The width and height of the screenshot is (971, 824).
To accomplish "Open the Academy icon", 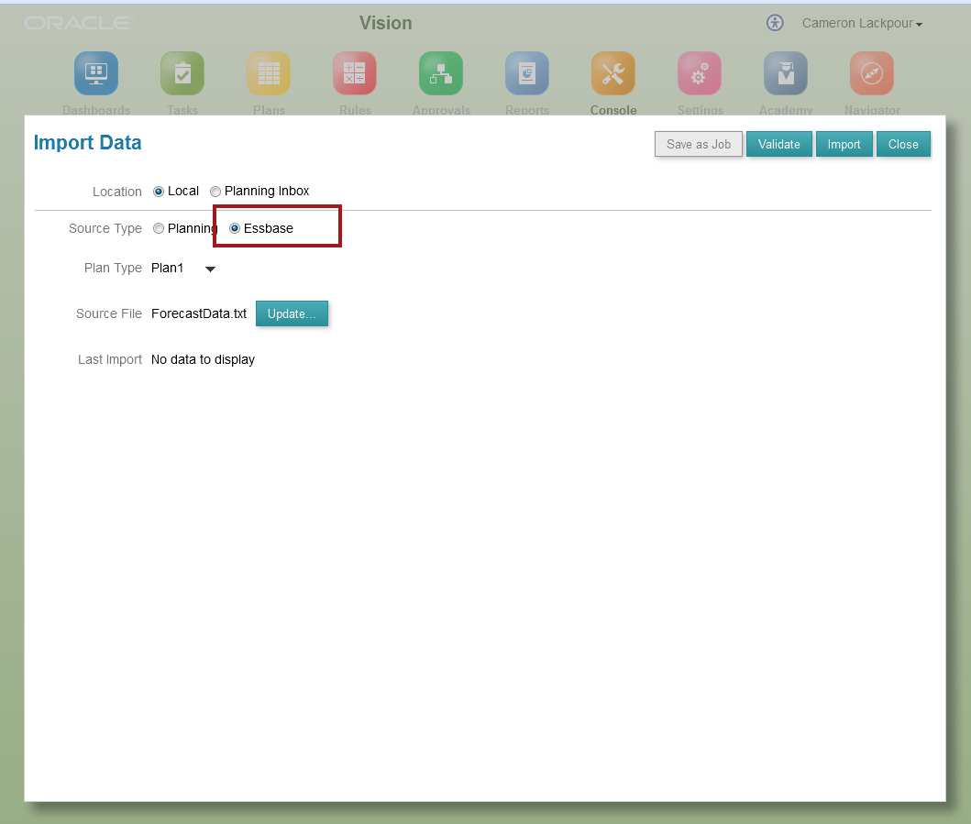I will click(785, 73).
